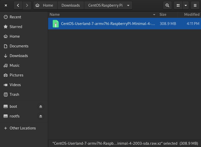Click the selected file status bar text
This screenshot has height=147, width=201.
[x=125, y=143]
